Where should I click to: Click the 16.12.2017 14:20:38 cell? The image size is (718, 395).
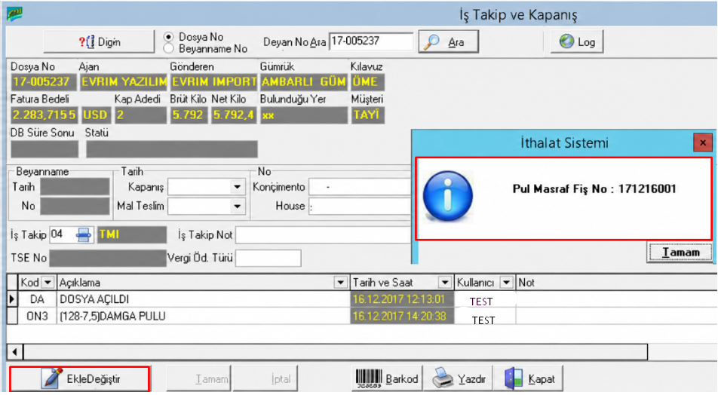coord(402,317)
